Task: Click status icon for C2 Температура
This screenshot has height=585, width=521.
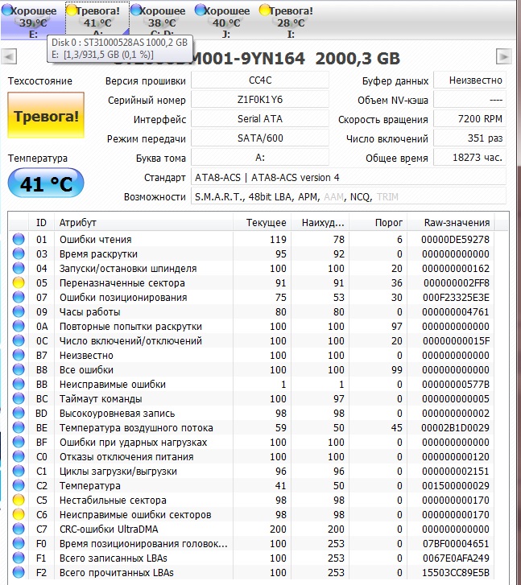Action: (19, 486)
